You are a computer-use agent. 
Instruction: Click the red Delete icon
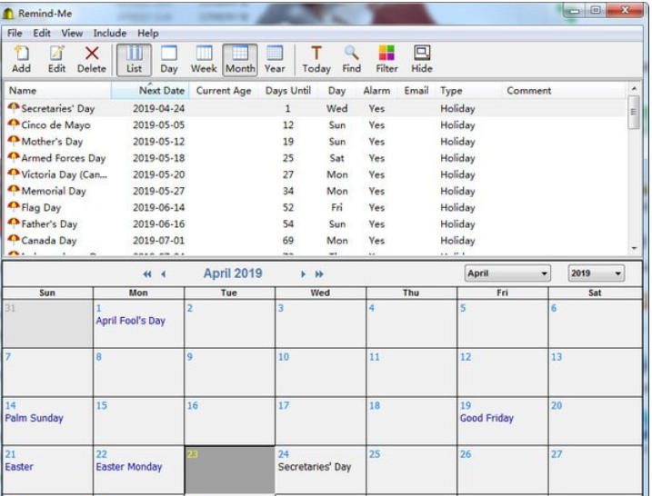click(91, 55)
